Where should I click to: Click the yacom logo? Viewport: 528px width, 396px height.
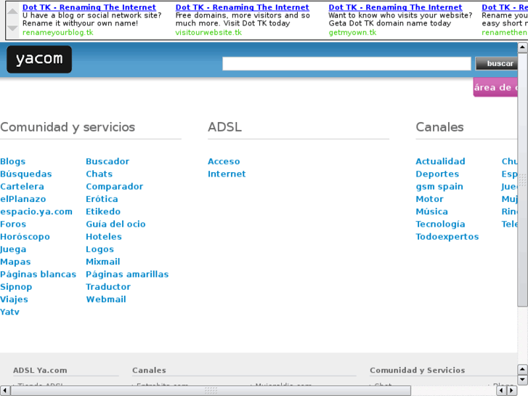[x=39, y=60]
